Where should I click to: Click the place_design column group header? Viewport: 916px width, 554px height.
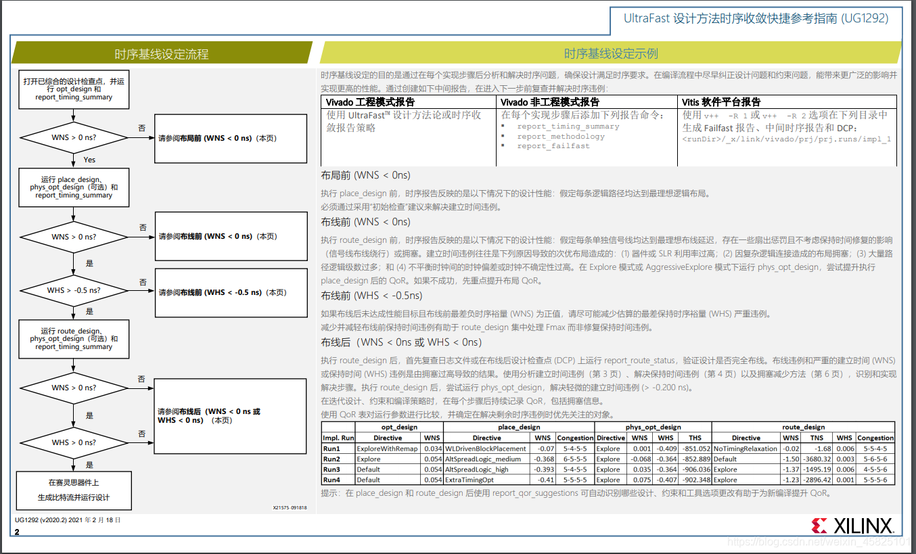[x=518, y=427]
